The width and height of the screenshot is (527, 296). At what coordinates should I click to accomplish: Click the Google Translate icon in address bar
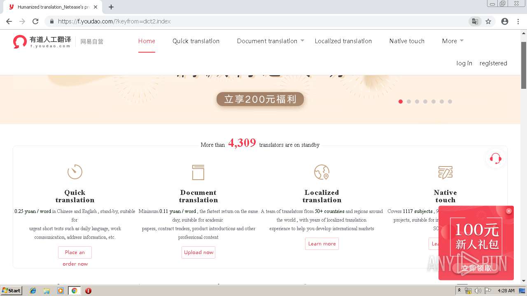click(x=475, y=21)
